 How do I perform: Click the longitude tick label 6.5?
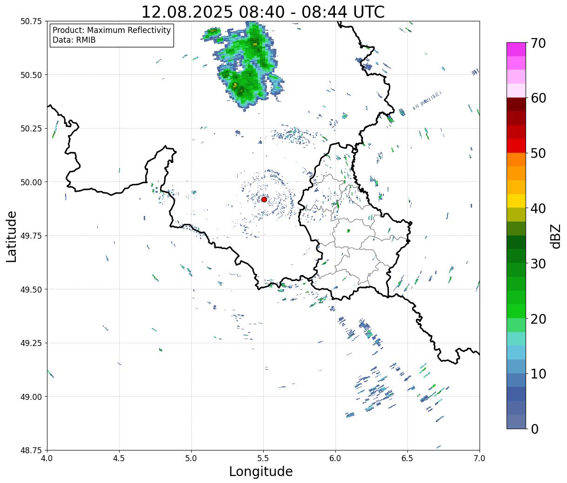pyautogui.click(x=407, y=458)
